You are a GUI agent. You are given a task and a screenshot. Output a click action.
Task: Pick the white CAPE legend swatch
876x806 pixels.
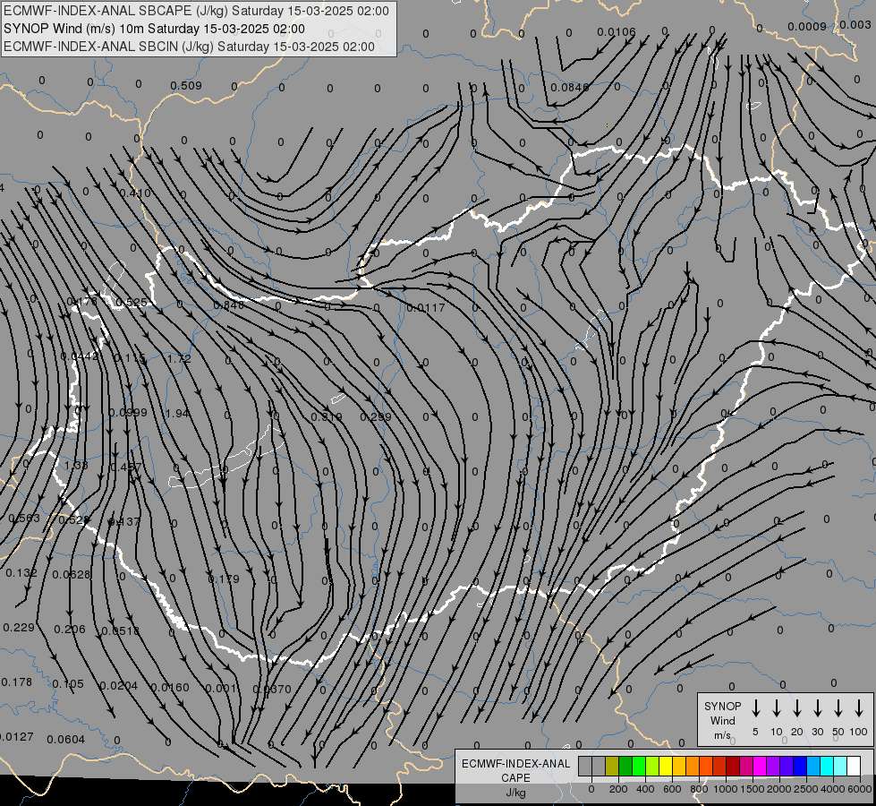[854, 766]
